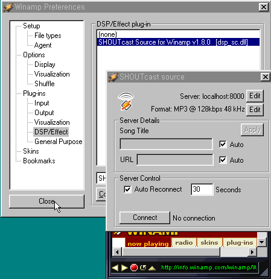Switch to the skins tab
The height and width of the screenshot is (279, 271).
209,243
